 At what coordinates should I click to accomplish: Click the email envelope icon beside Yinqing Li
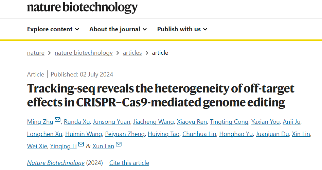pos(81,144)
